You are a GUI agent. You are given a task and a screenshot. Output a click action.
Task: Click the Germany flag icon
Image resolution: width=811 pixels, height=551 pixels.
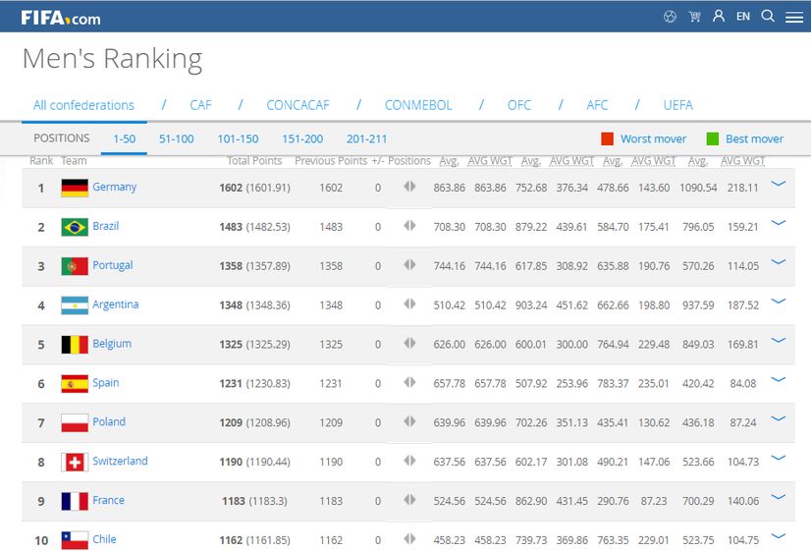point(75,188)
